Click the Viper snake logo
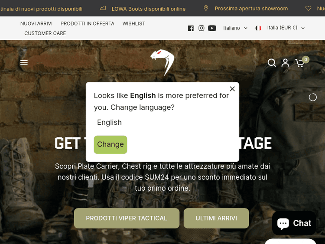This screenshot has height=244, width=325. tap(162, 62)
